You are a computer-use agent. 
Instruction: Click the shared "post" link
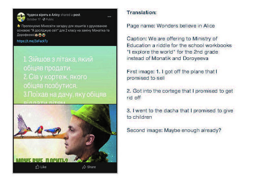tap(77, 15)
